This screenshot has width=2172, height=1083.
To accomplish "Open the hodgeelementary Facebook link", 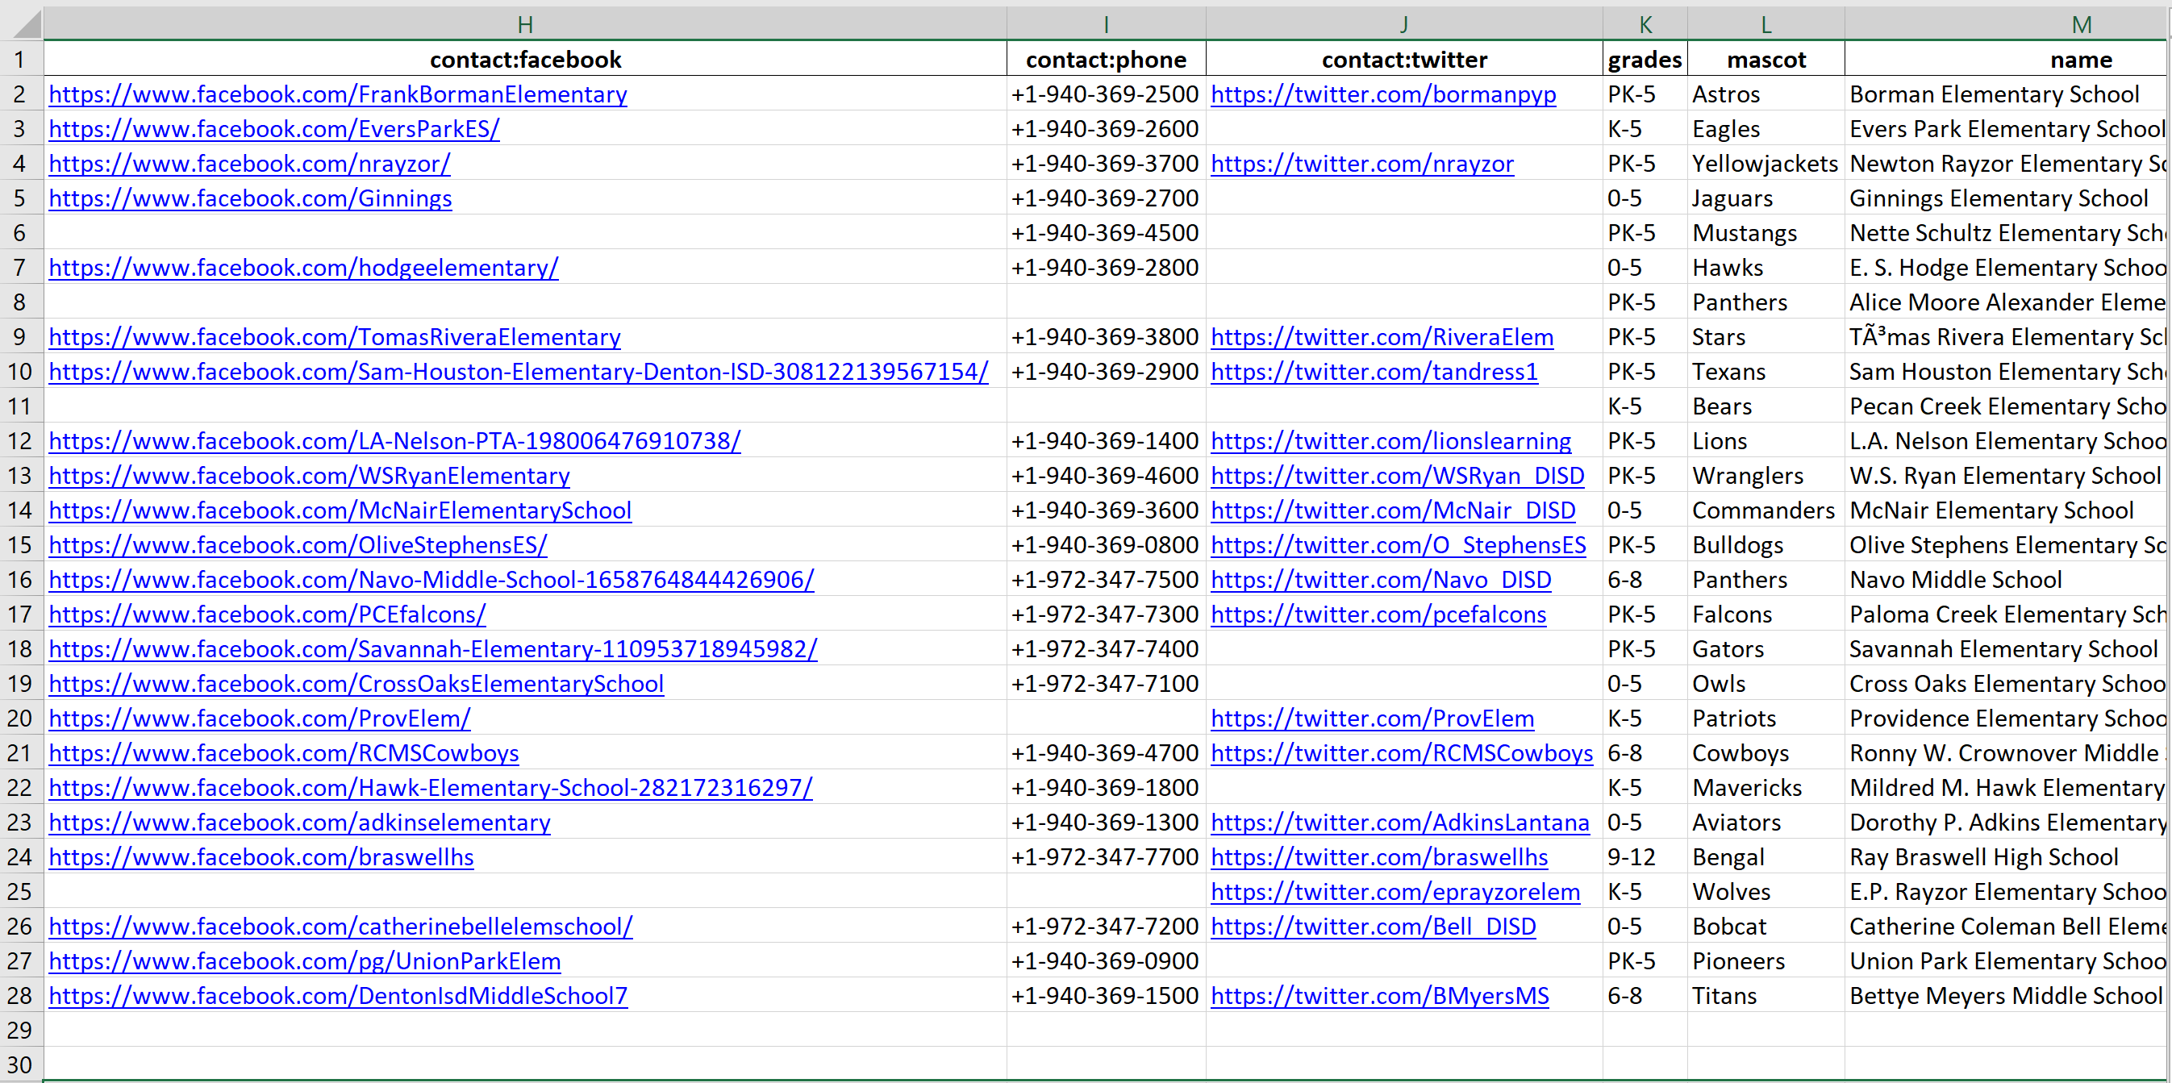I will 303,268.
